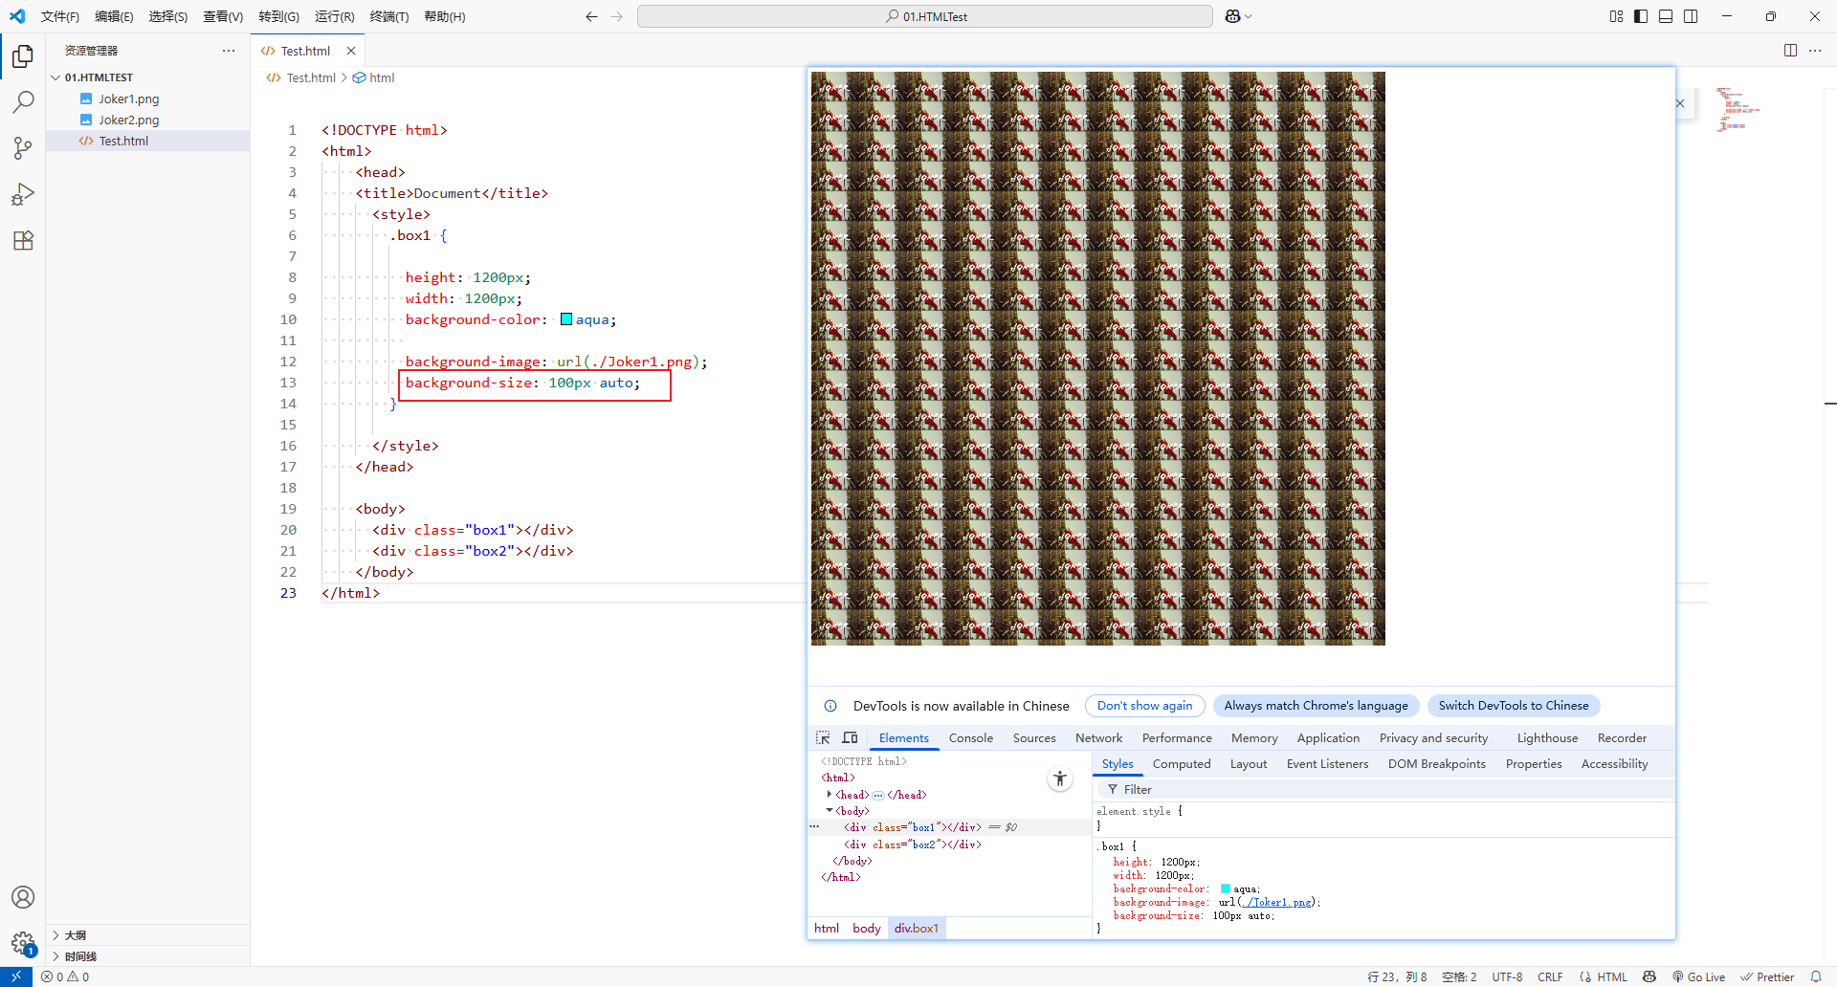Open the errors and warnings count
Screen dimensions: 1837x987
(65, 976)
